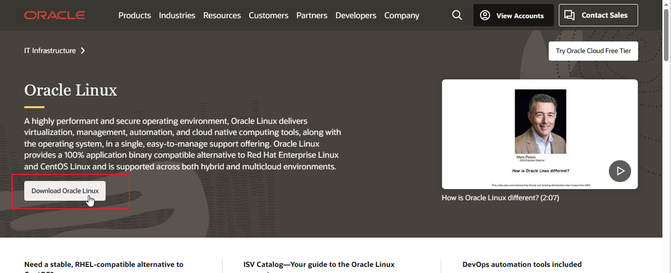Click the View Accounts button
Viewport: 671px width, 273px height.
(x=513, y=15)
